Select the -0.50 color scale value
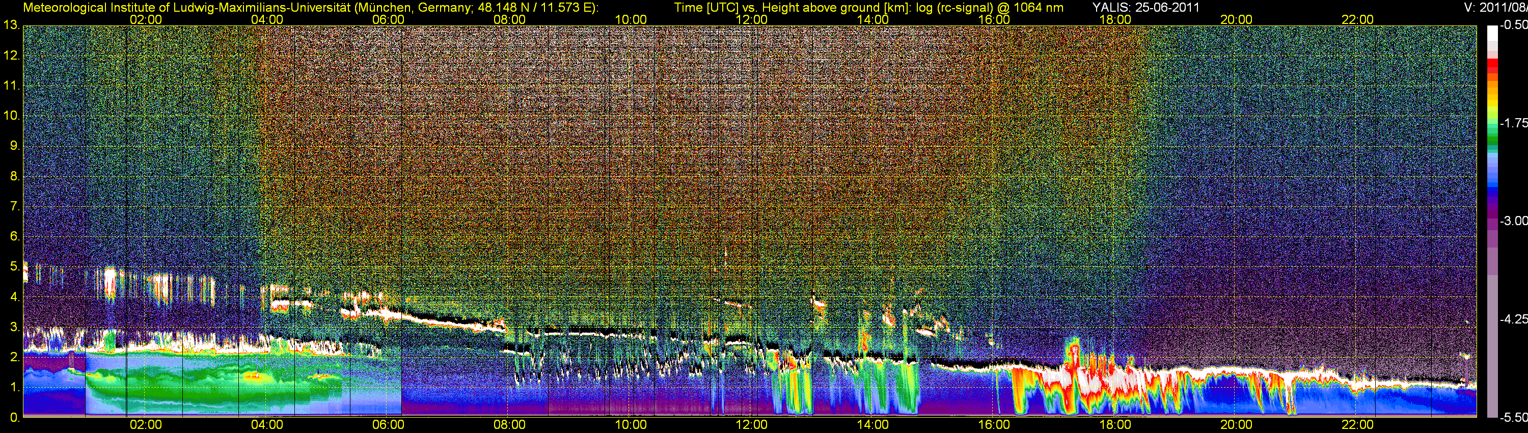The width and height of the screenshot is (1528, 433). point(1513,25)
